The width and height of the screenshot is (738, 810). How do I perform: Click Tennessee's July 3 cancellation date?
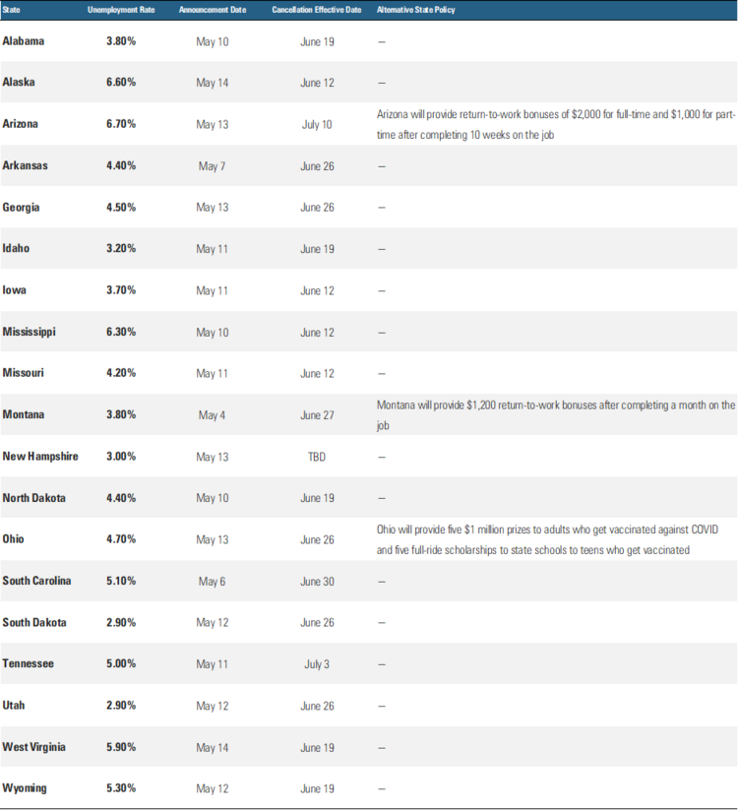pos(317,664)
